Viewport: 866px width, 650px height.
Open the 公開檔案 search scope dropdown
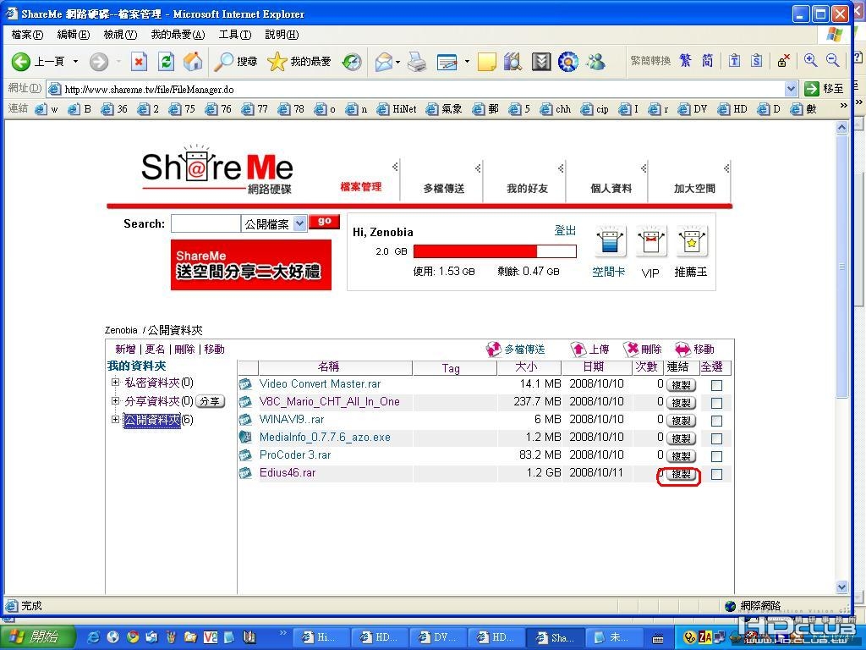click(x=299, y=223)
